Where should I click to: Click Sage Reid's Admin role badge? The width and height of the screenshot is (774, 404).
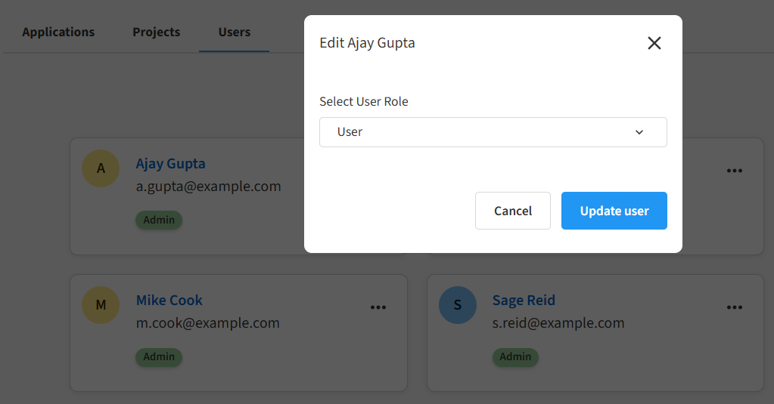click(x=515, y=357)
